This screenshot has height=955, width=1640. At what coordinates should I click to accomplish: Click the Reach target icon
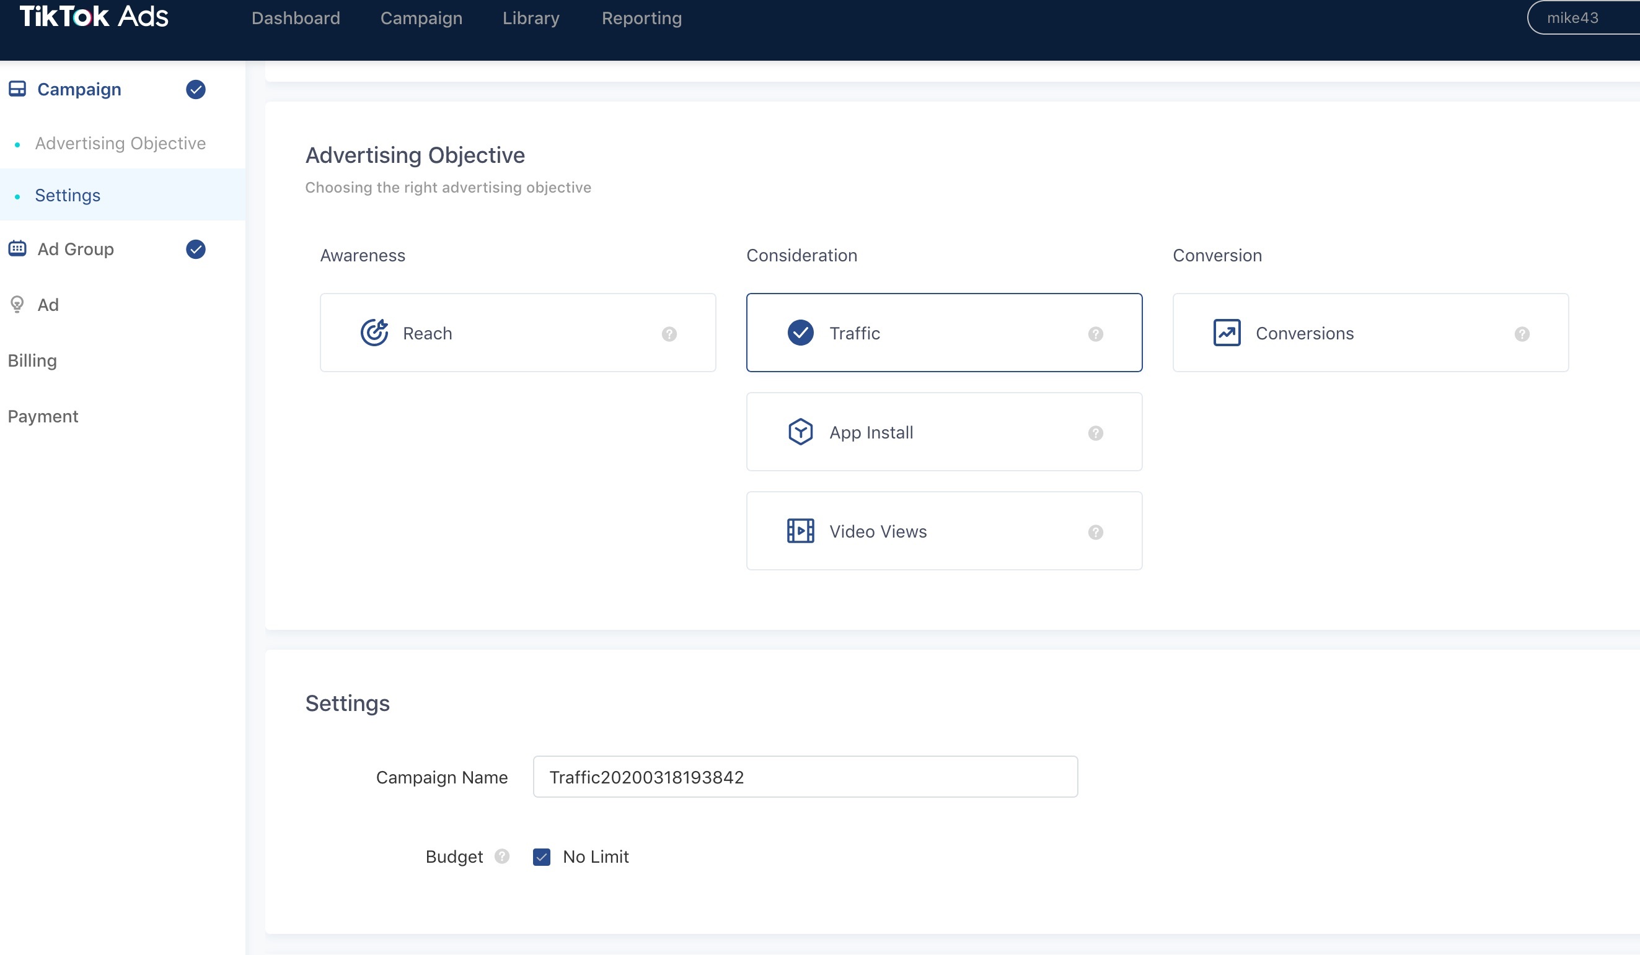tap(374, 333)
